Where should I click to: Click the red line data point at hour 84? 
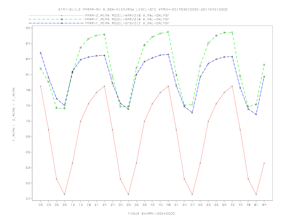(264, 163)
